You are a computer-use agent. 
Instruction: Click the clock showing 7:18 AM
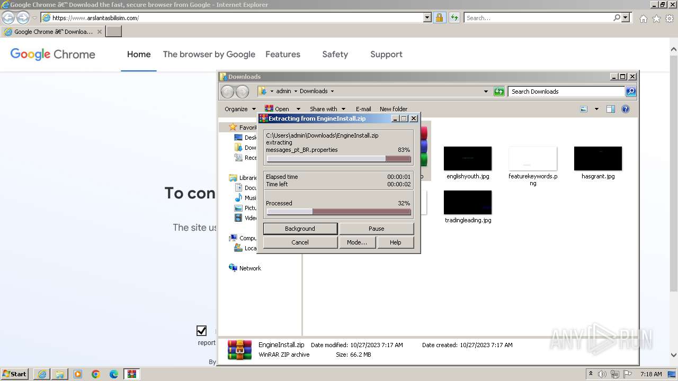(x=650, y=374)
